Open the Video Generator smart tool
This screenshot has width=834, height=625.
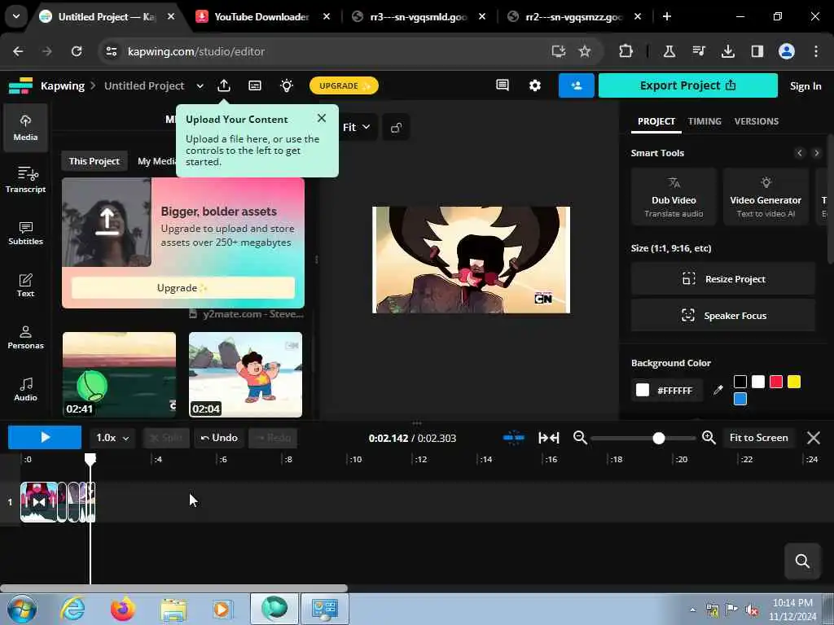pyautogui.click(x=766, y=197)
